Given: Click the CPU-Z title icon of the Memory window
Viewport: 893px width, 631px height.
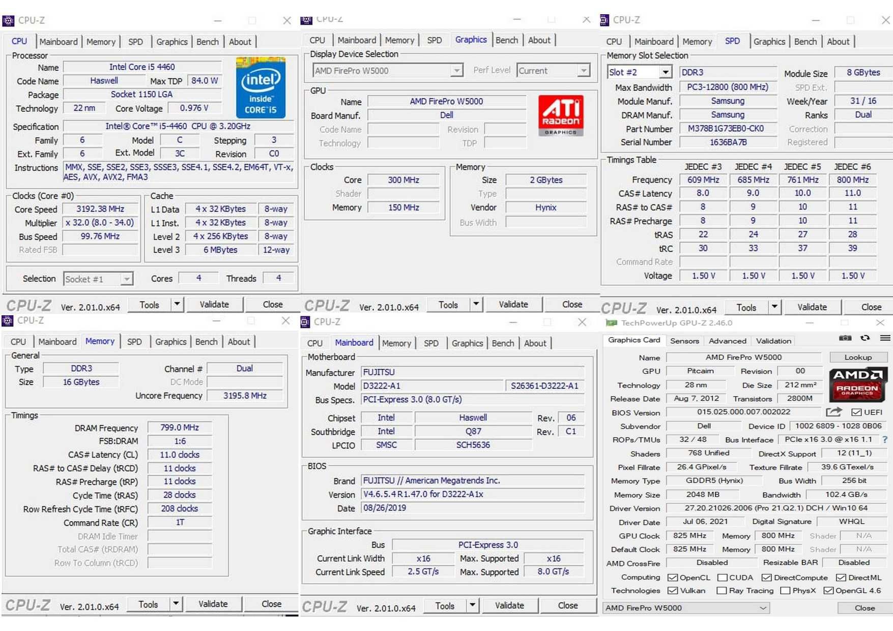Looking at the screenshot, I should 7,320.
